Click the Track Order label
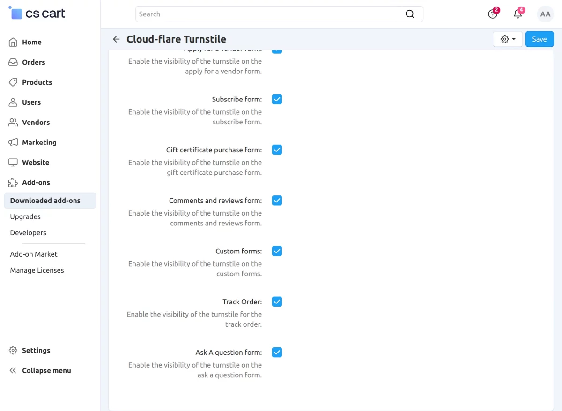Viewport: 562px width, 411px height. click(242, 302)
